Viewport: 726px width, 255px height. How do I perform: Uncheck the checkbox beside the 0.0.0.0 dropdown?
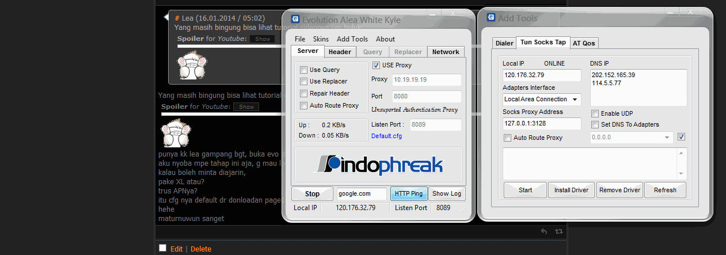(682, 137)
